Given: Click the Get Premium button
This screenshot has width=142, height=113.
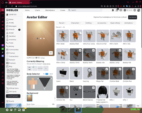Looking at the screenshot, I should [13, 96].
